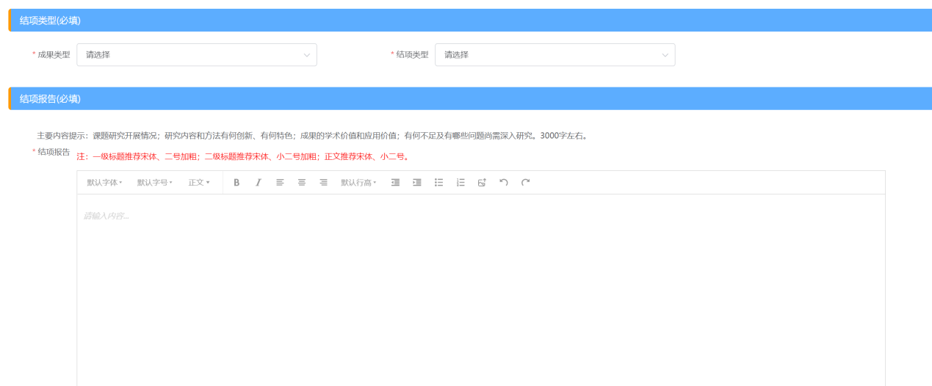Toggle italic formatting in the editor

[258, 183]
